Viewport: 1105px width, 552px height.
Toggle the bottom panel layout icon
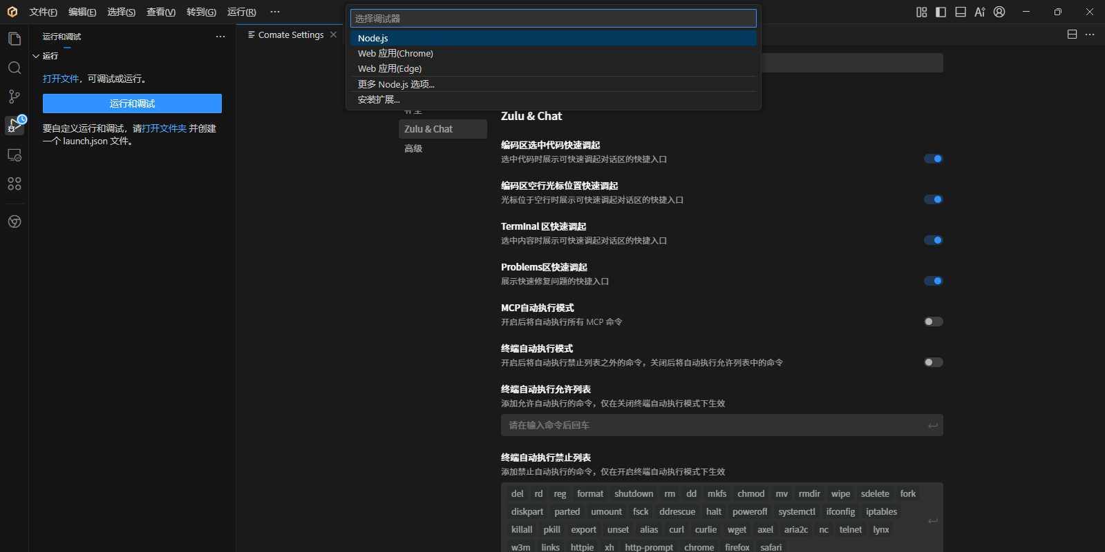tap(960, 12)
